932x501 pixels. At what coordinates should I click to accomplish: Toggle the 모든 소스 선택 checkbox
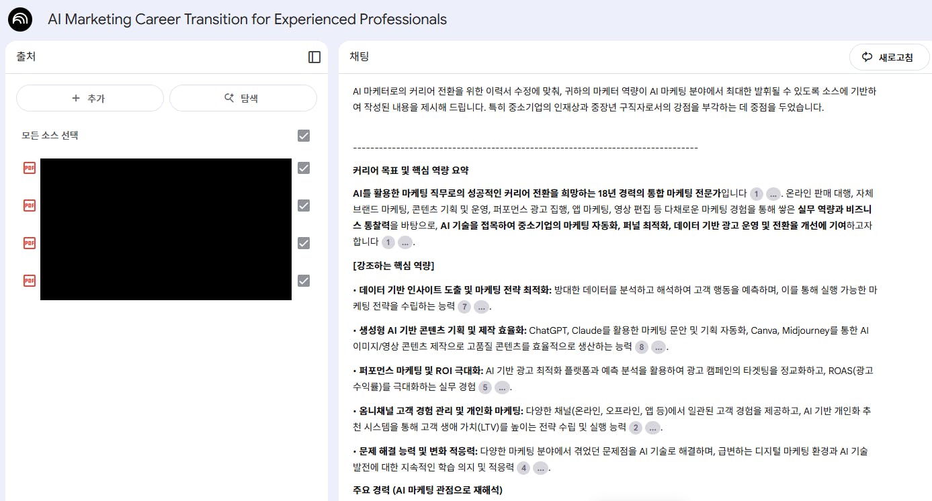(x=304, y=136)
